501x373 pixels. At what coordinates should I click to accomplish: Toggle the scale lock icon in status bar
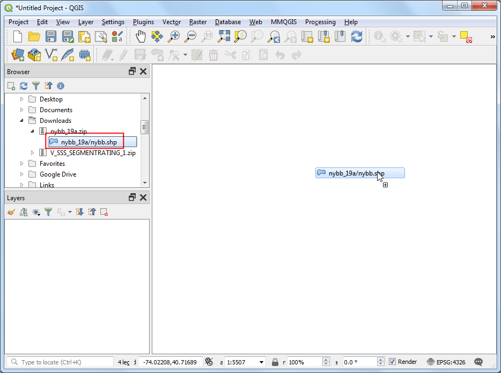click(x=275, y=362)
